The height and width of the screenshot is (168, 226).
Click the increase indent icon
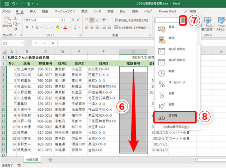tap(109, 27)
